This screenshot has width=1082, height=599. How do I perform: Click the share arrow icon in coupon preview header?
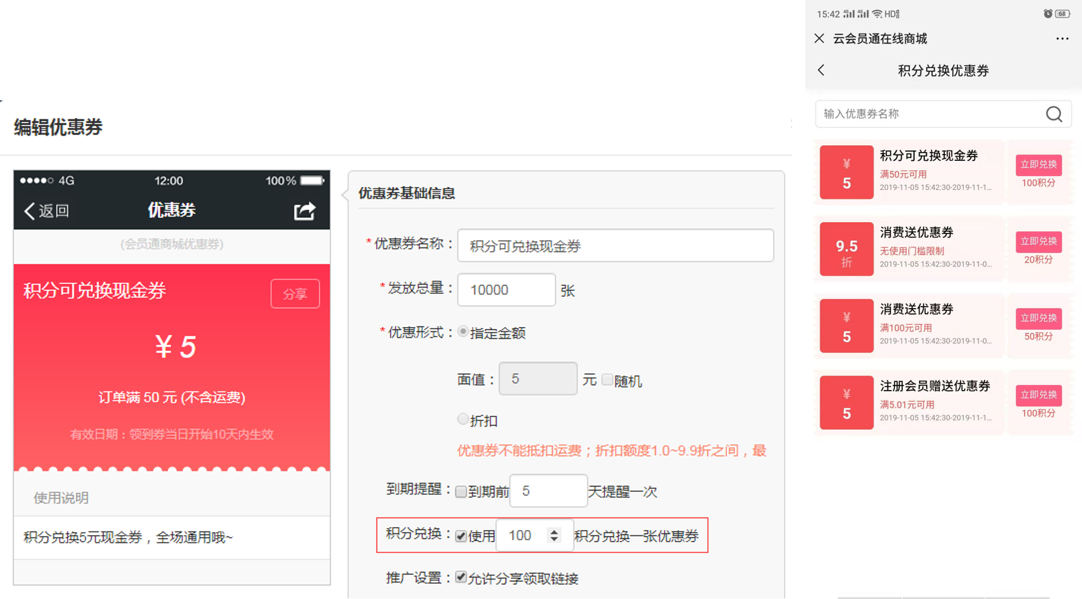(x=304, y=211)
